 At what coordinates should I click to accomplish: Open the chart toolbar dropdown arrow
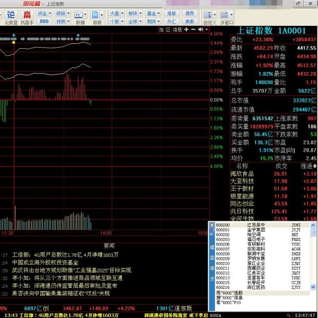(207, 30)
